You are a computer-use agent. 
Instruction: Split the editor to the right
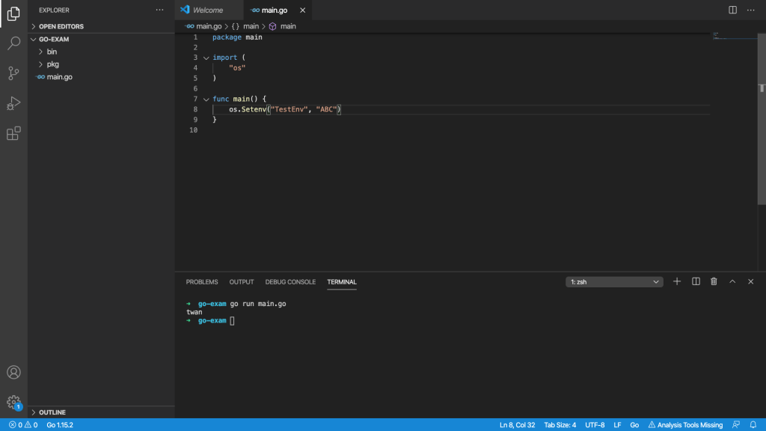(732, 10)
